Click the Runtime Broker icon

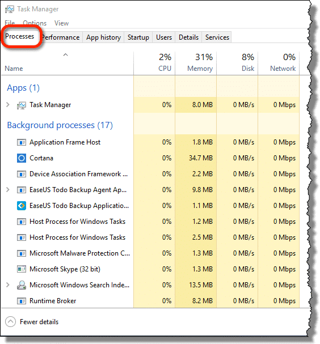click(22, 301)
